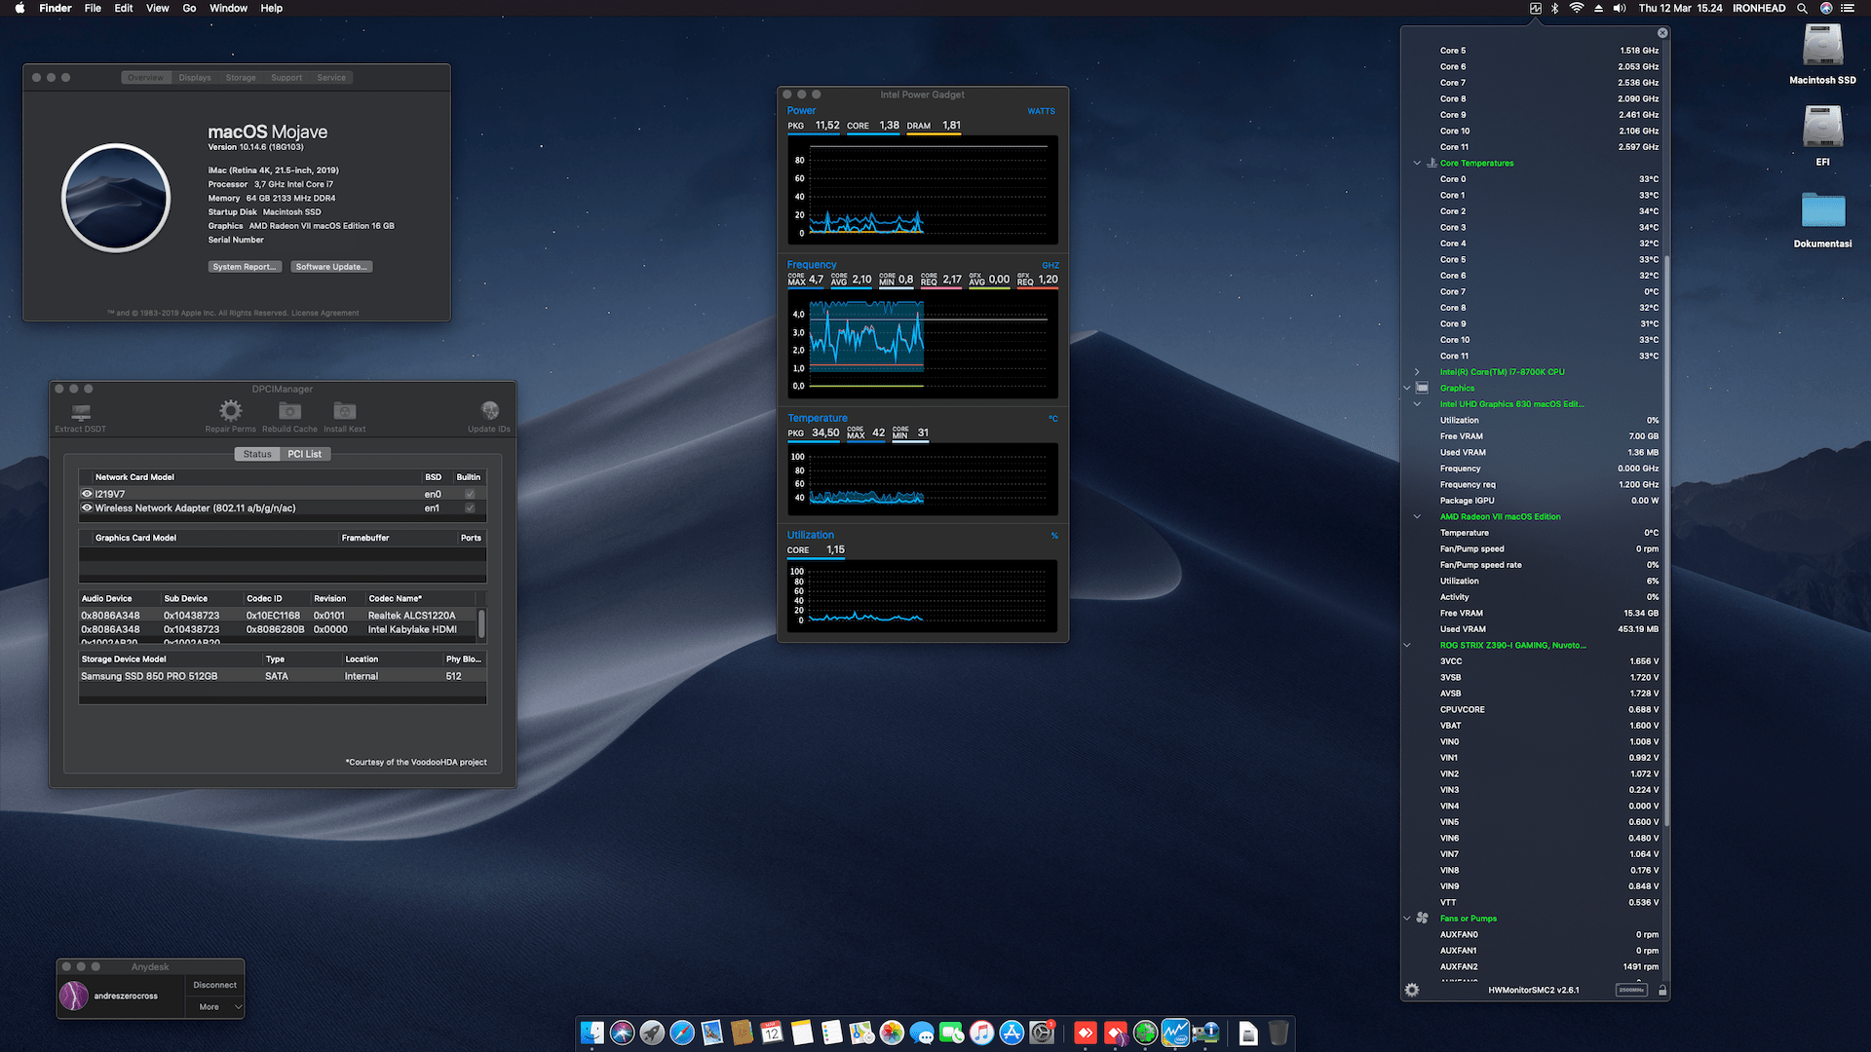
Task: Open the Go menu in the menu bar
Action: coord(189,8)
